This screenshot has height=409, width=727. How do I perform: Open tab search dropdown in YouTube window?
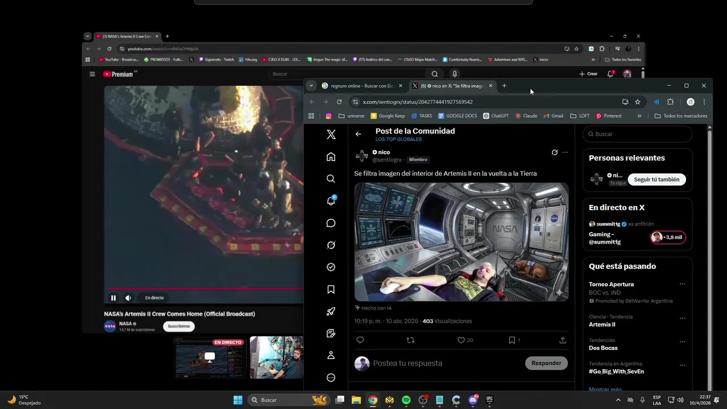point(87,36)
